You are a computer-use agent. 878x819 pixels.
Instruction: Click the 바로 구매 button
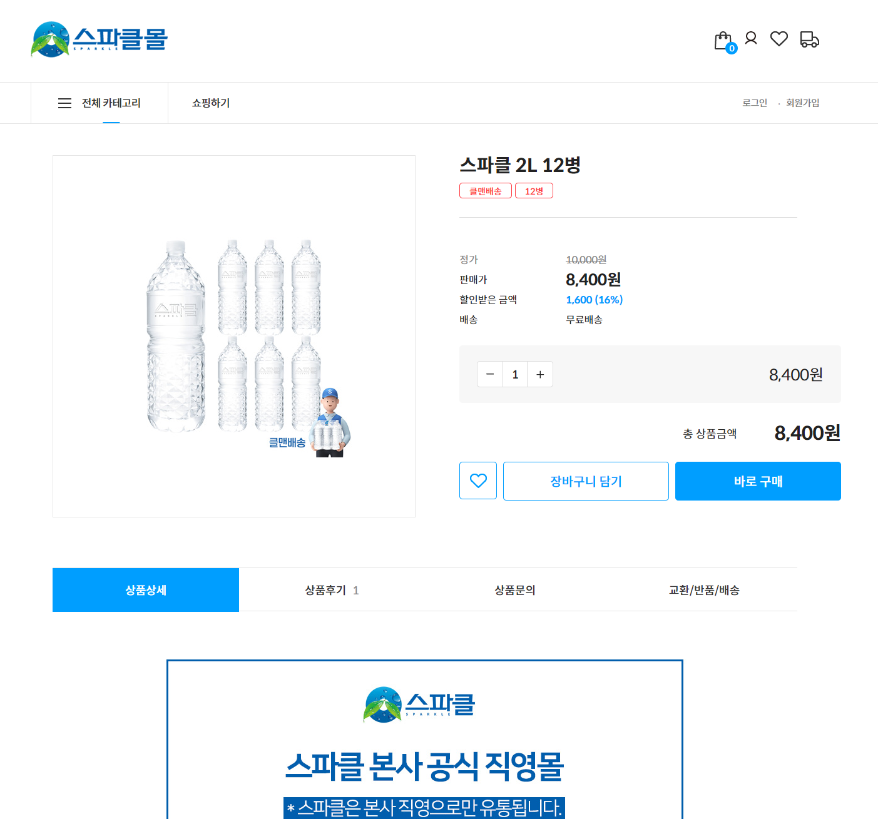(x=757, y=481)
